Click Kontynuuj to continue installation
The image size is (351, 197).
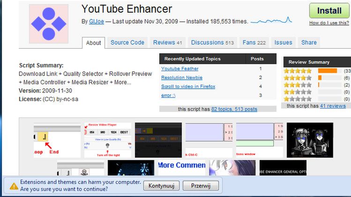[161, 186]
